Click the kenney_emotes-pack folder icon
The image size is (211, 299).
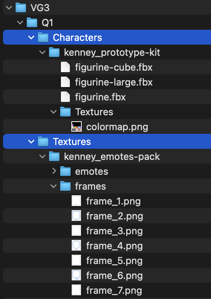coord(54,156)
